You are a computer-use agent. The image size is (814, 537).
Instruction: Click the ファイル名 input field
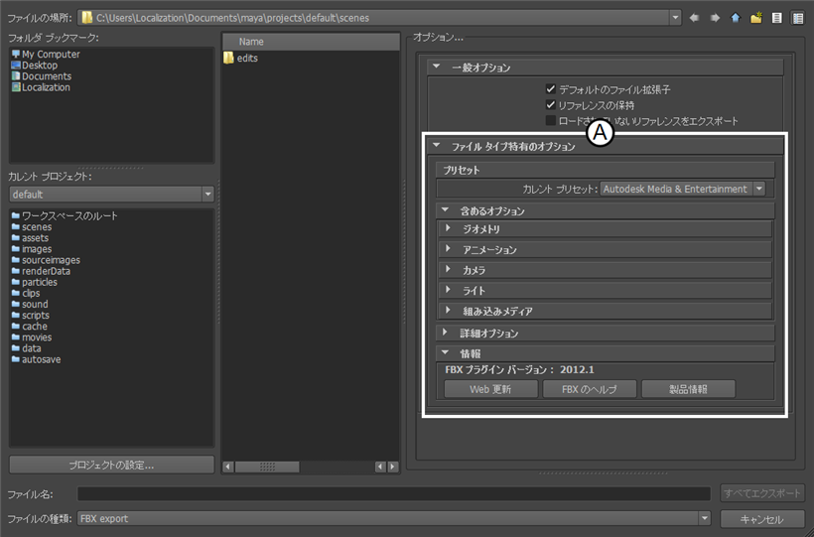point(393,493)
